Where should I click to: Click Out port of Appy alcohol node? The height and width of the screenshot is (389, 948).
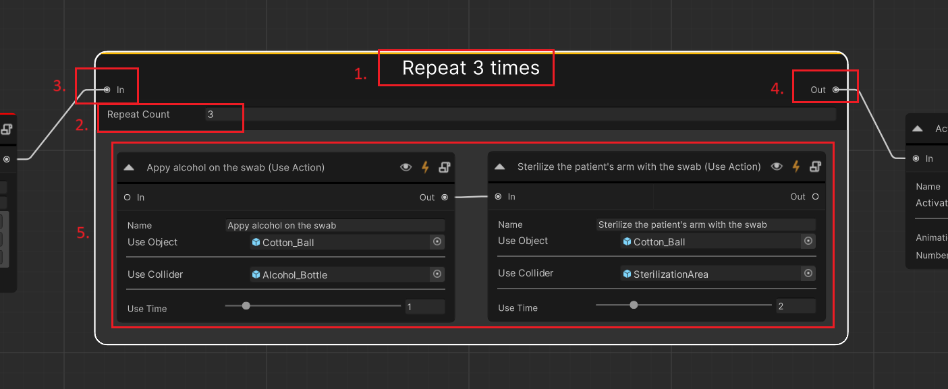click(x=444, y=198)
